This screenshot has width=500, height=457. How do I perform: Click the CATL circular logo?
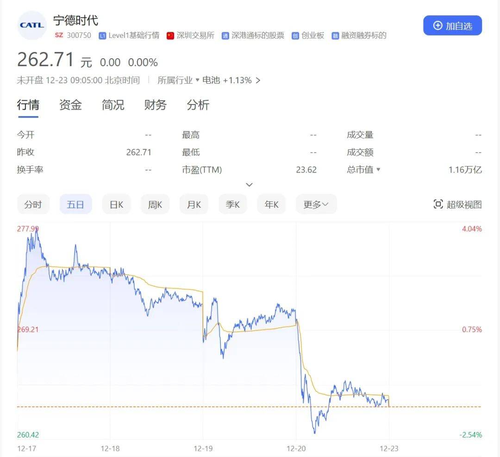(x=31, y=25)
